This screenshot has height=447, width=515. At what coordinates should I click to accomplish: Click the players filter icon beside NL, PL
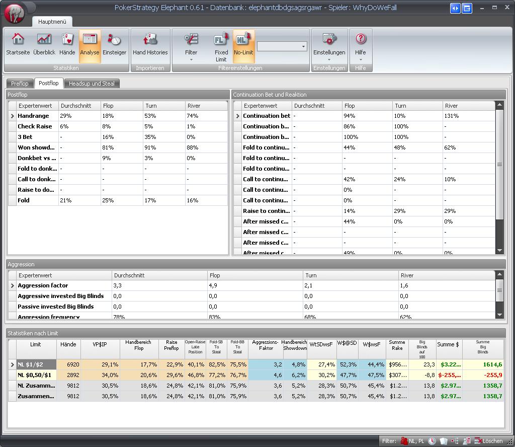tap(404, 441)
